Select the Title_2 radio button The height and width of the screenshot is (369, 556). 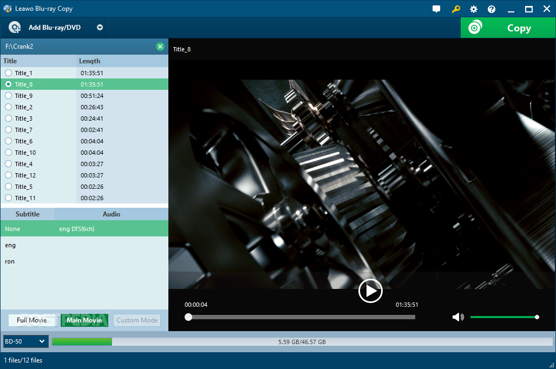pos(9,107)
